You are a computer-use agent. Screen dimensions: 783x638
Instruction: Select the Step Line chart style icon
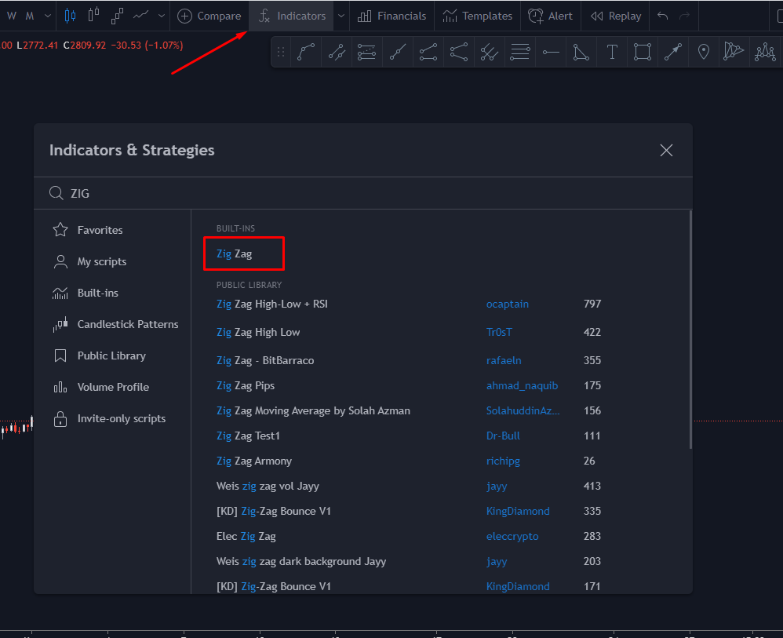click(x=117, y=16)
